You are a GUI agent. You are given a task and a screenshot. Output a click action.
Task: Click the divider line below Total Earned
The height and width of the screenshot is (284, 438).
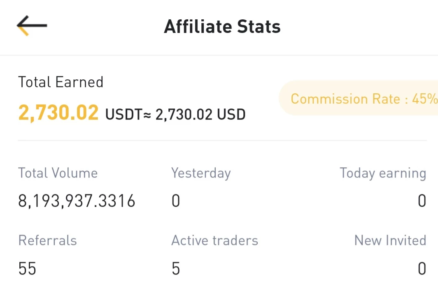coord(222,140)
